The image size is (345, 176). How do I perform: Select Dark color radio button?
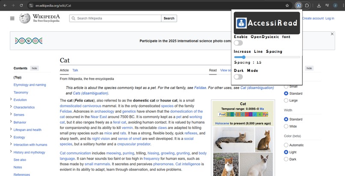click(x=286, y=159)
